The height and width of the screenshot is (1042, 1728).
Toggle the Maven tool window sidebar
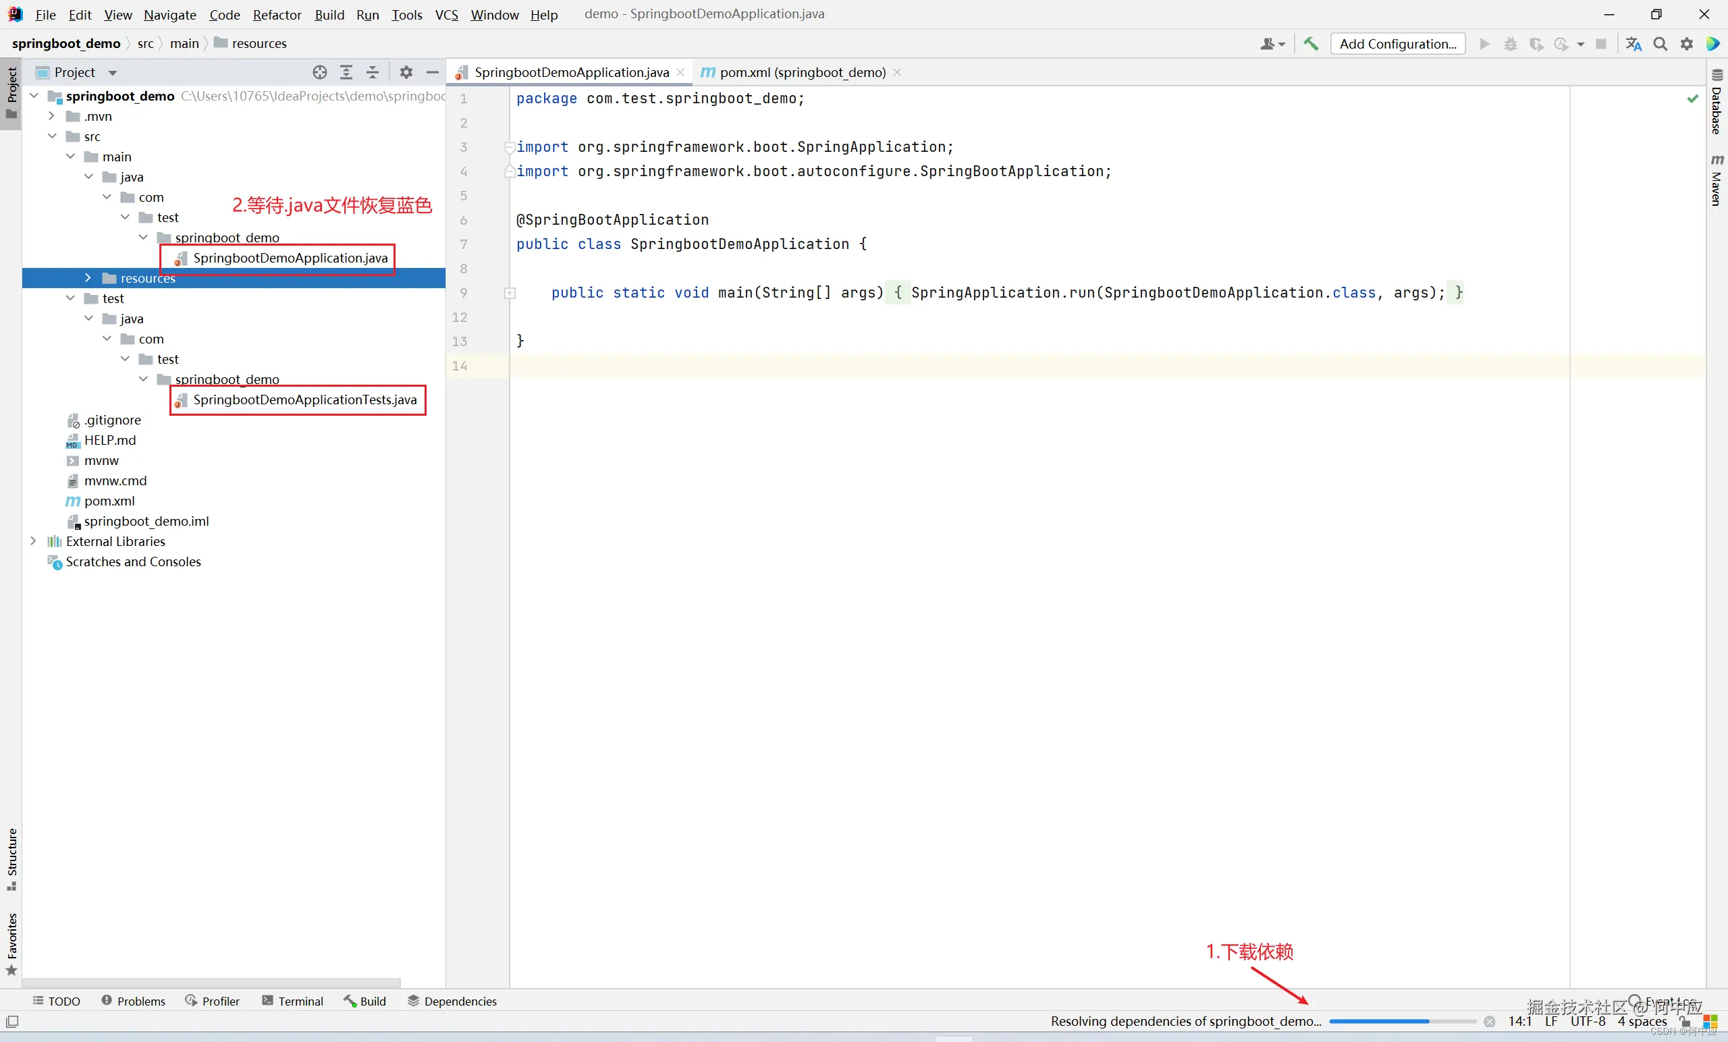1716,181
